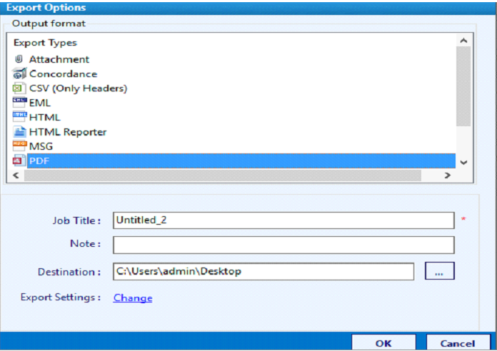Click the list scroll up arrow
The width and height of the screenshot is (497, 351).
(463, 41)
